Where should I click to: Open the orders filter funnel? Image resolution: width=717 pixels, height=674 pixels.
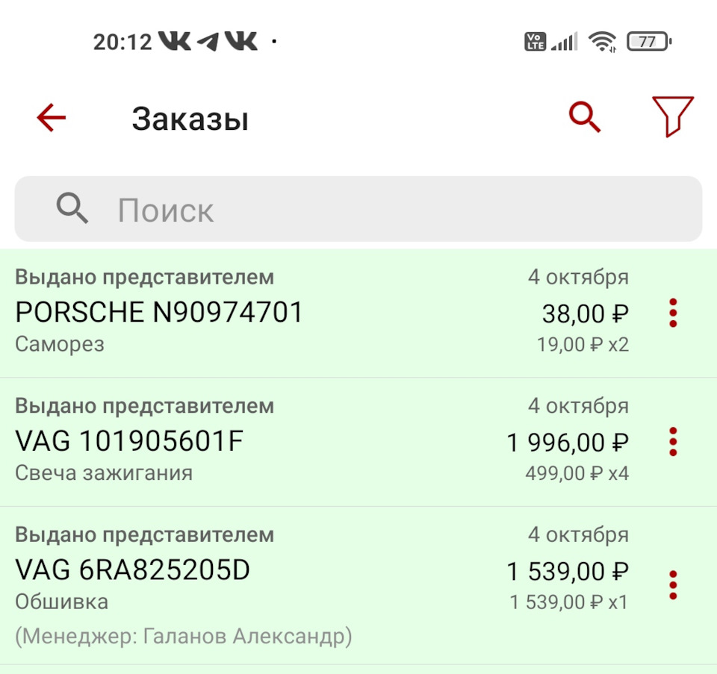[672, 116]
